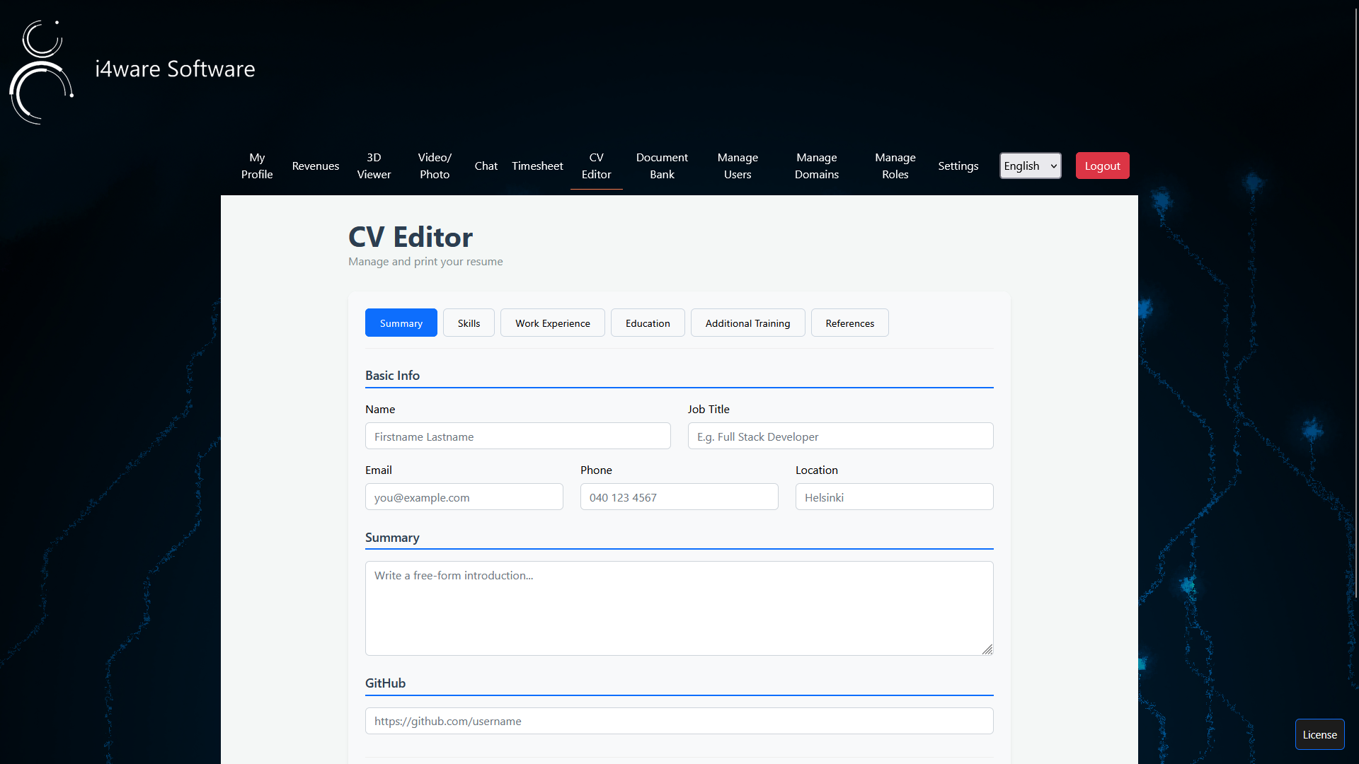Switch to the Work Experience tab
Screen dimensions: 1359x764
point(553,323)
